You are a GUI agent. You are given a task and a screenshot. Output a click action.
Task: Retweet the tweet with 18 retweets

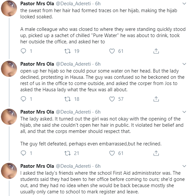(67, 99)
